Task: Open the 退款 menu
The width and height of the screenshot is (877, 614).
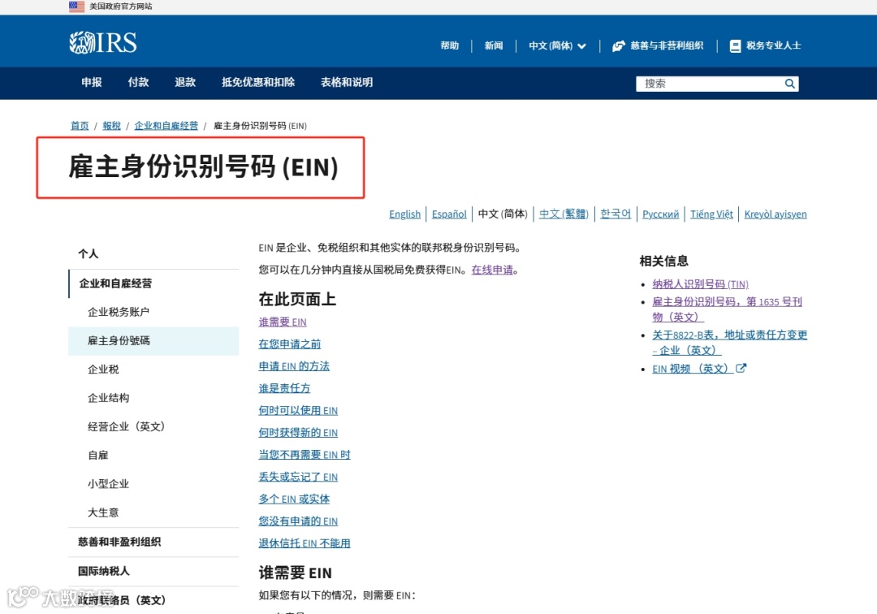Action: [x=185, y=82]
